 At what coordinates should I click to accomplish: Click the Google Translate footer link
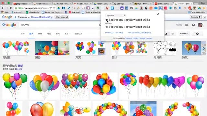[146, 38]
